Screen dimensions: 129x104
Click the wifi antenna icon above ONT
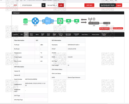coord(90,19)
